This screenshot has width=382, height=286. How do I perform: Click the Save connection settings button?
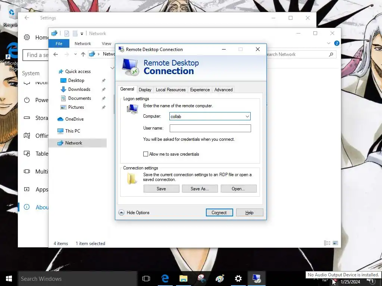coord(161,189)
